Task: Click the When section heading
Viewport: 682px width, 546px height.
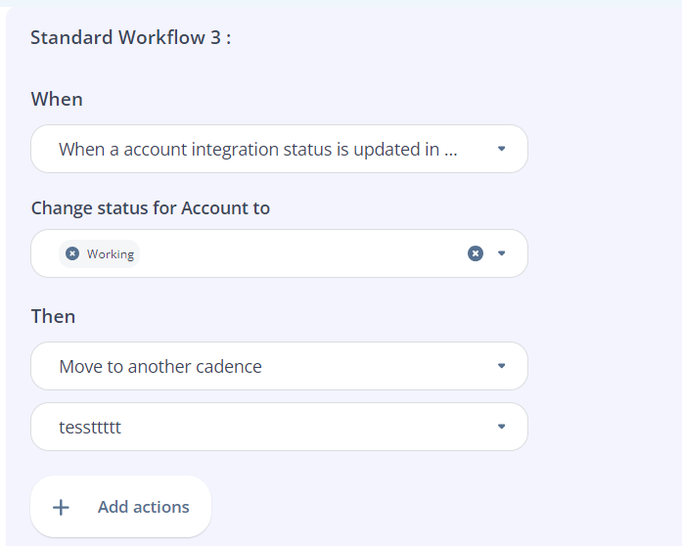Action: (x=57, y=99)
